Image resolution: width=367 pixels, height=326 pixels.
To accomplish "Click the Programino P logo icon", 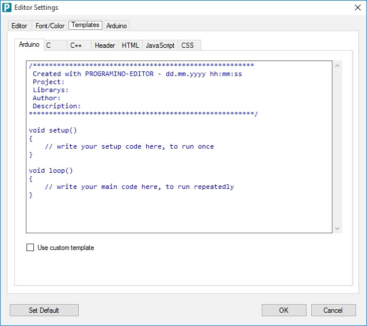I will pyautogui.click(x=7, y=7).
